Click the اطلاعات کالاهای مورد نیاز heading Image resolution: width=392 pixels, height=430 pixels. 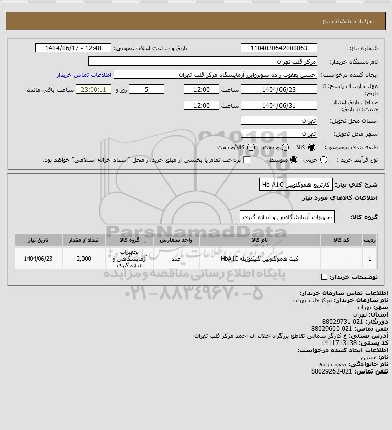click(340, 198)
